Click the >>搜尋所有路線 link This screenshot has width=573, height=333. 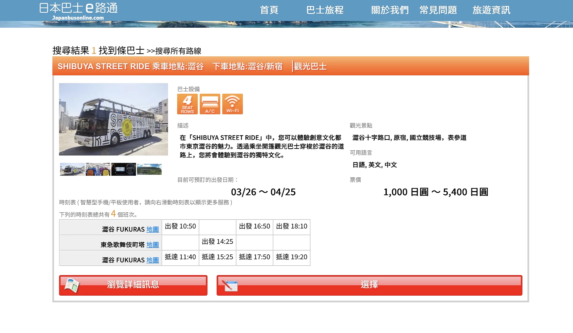click(x=174, y=51)
